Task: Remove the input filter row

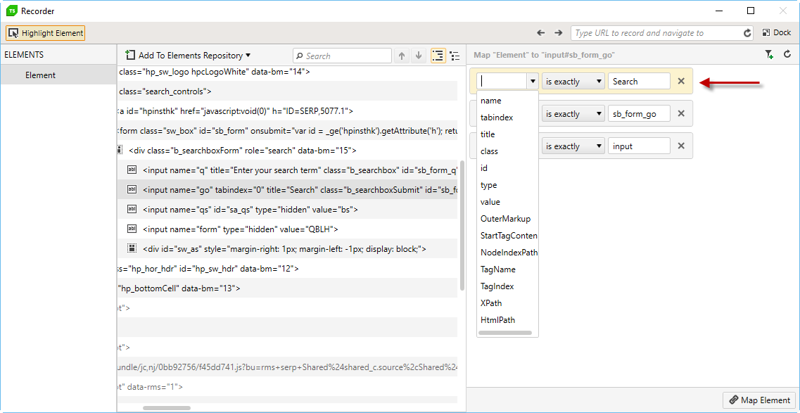Action: click(x=681, y=146)
